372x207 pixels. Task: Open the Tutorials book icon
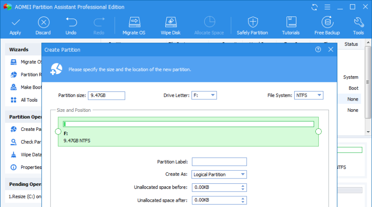(x=291, y=22)
